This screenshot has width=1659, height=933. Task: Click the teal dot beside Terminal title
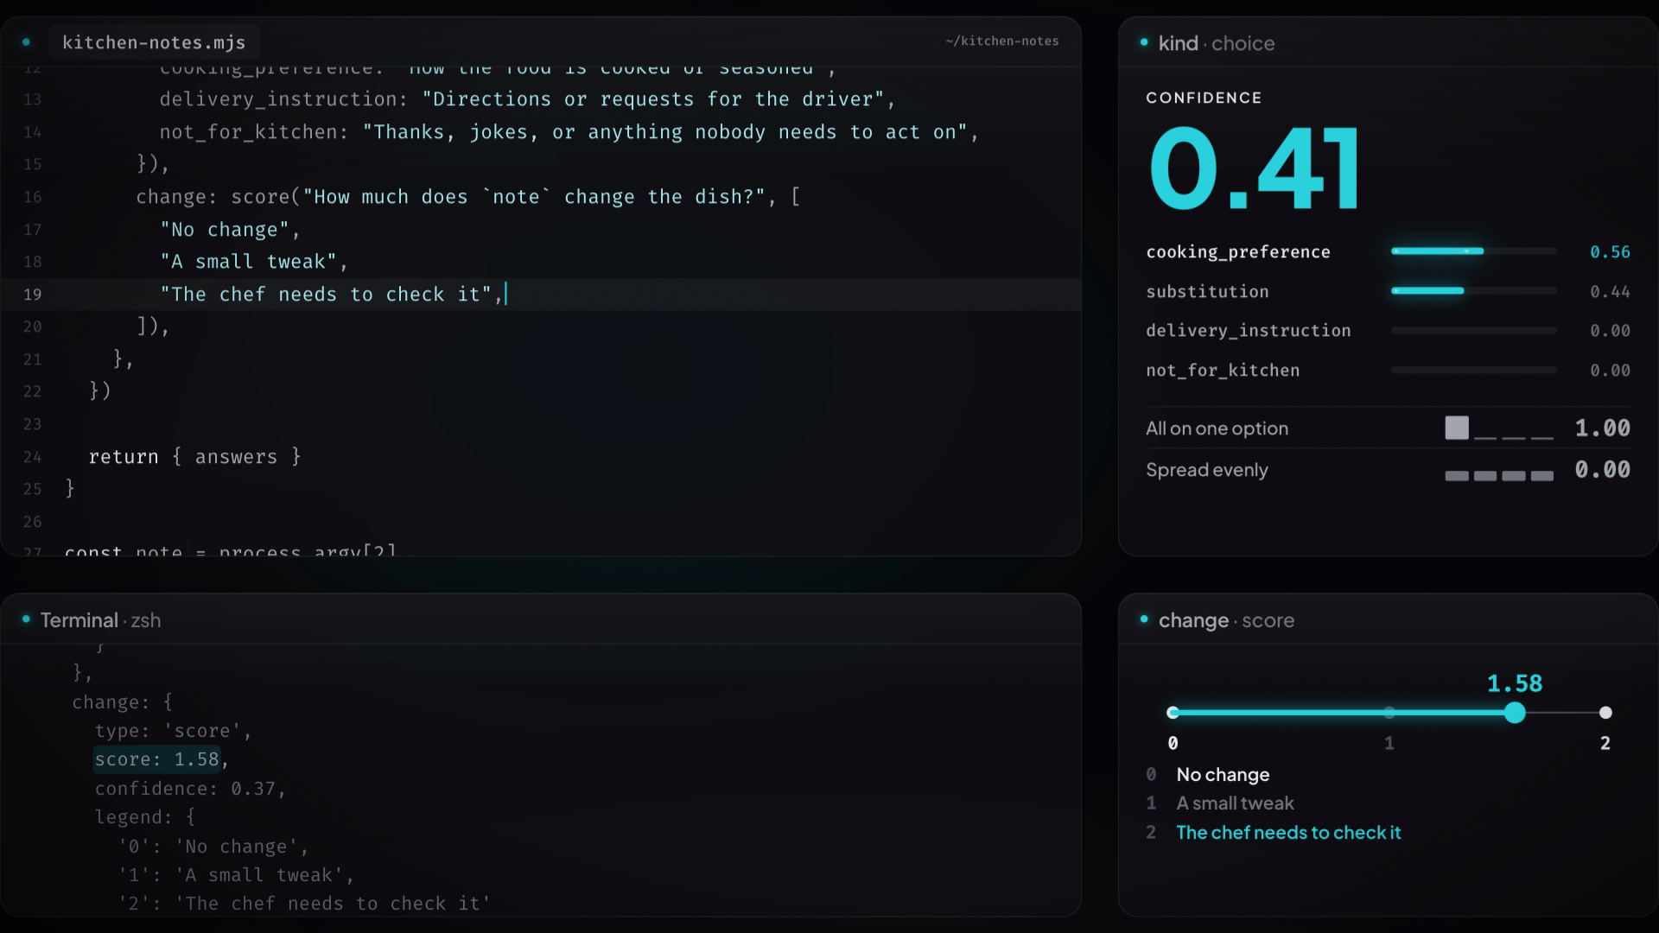26,619
